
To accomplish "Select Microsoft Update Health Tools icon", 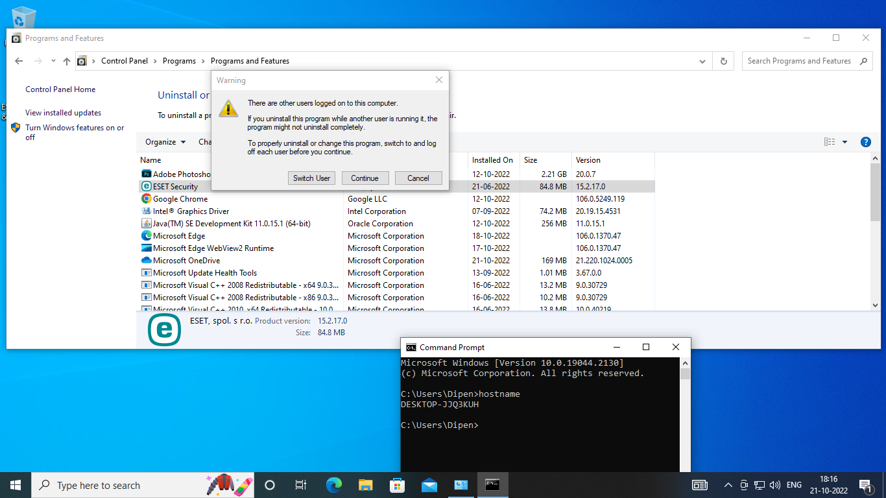I will [x=146, y=273].
